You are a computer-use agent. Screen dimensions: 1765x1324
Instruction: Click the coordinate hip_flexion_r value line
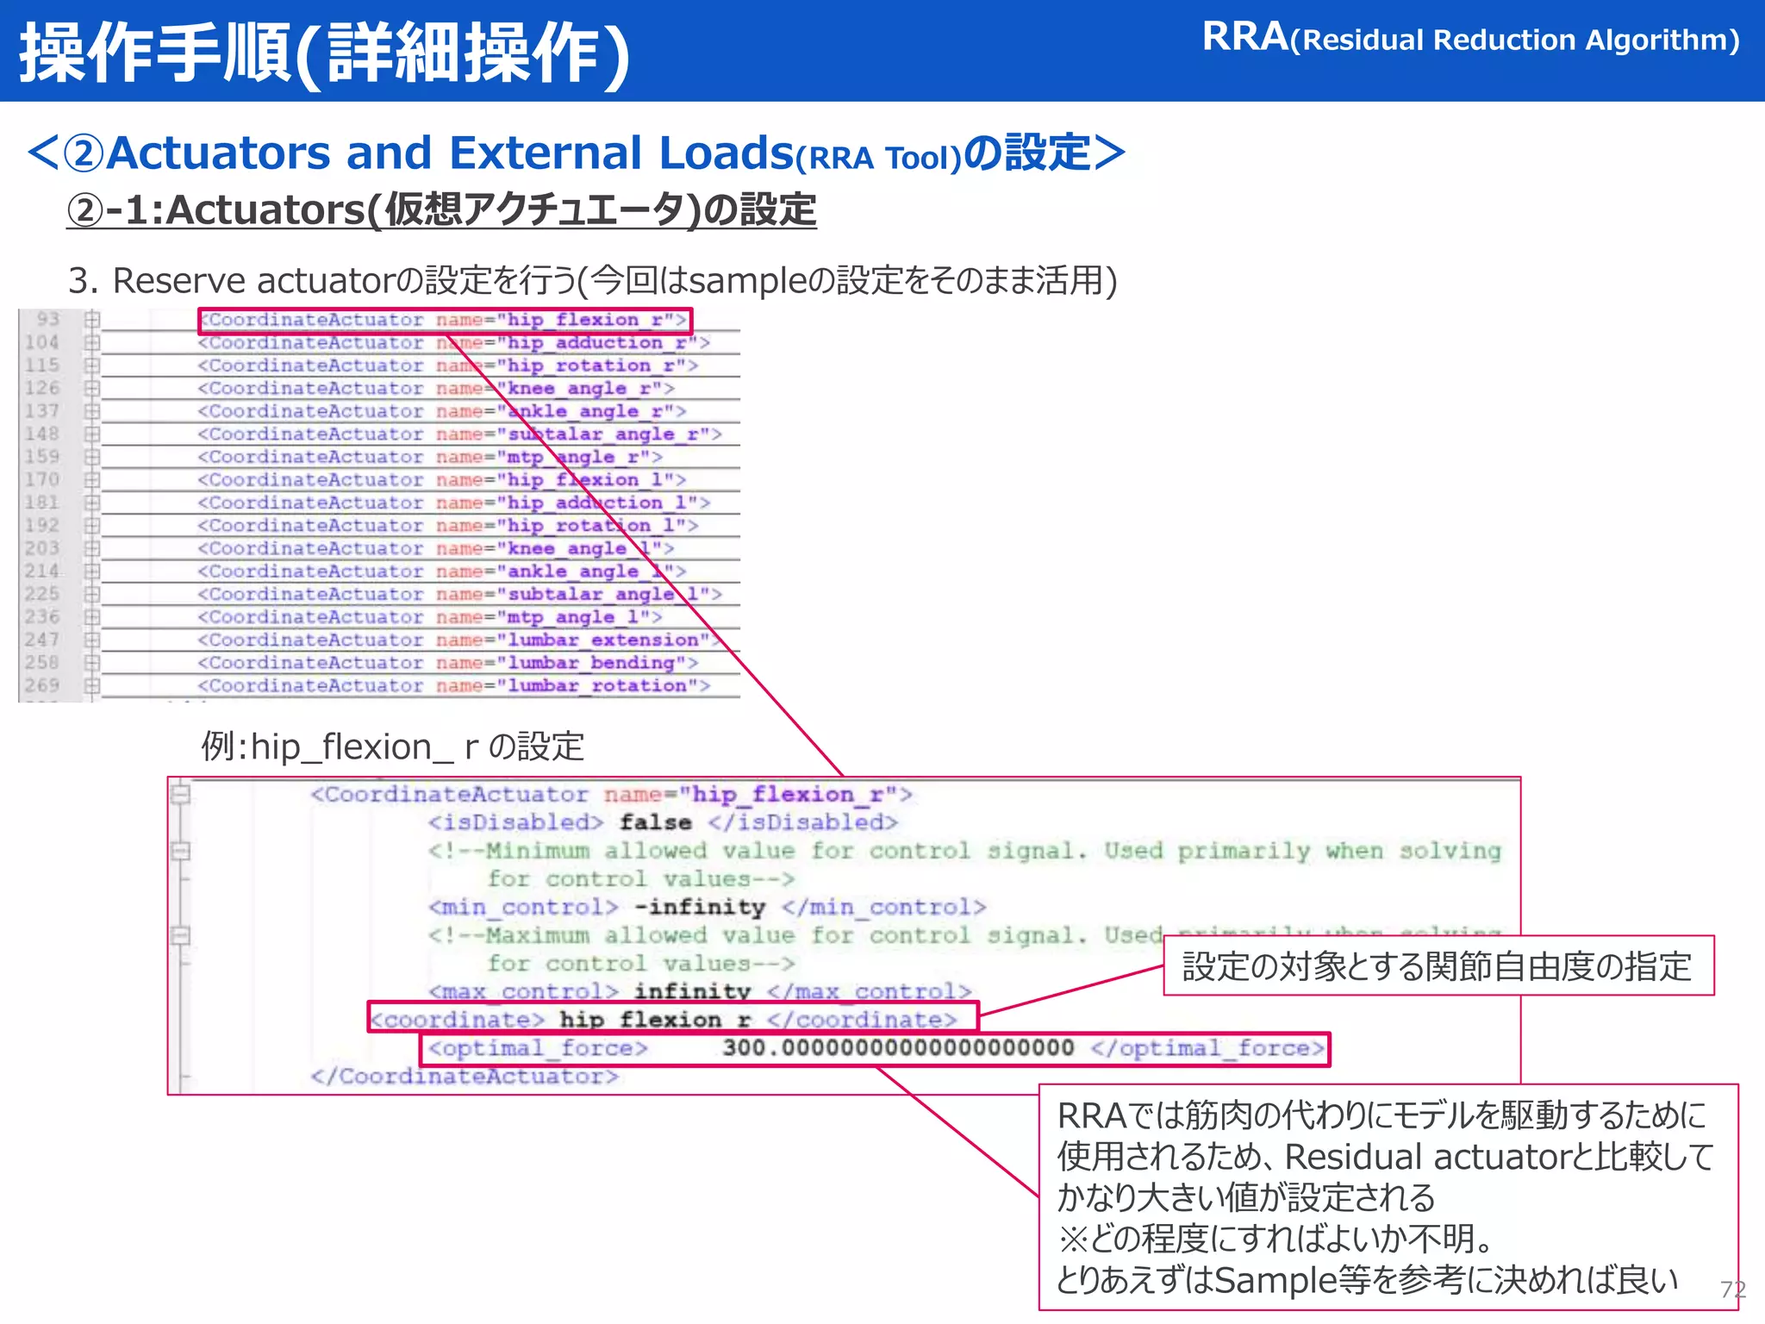[664, 1020]
